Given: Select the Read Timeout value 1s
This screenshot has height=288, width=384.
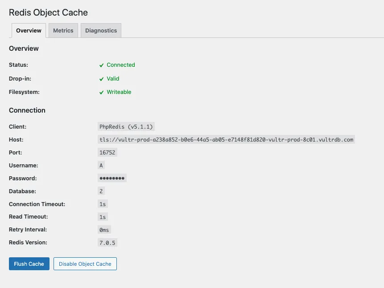Looking at the screenshot, I should (103, 217).
